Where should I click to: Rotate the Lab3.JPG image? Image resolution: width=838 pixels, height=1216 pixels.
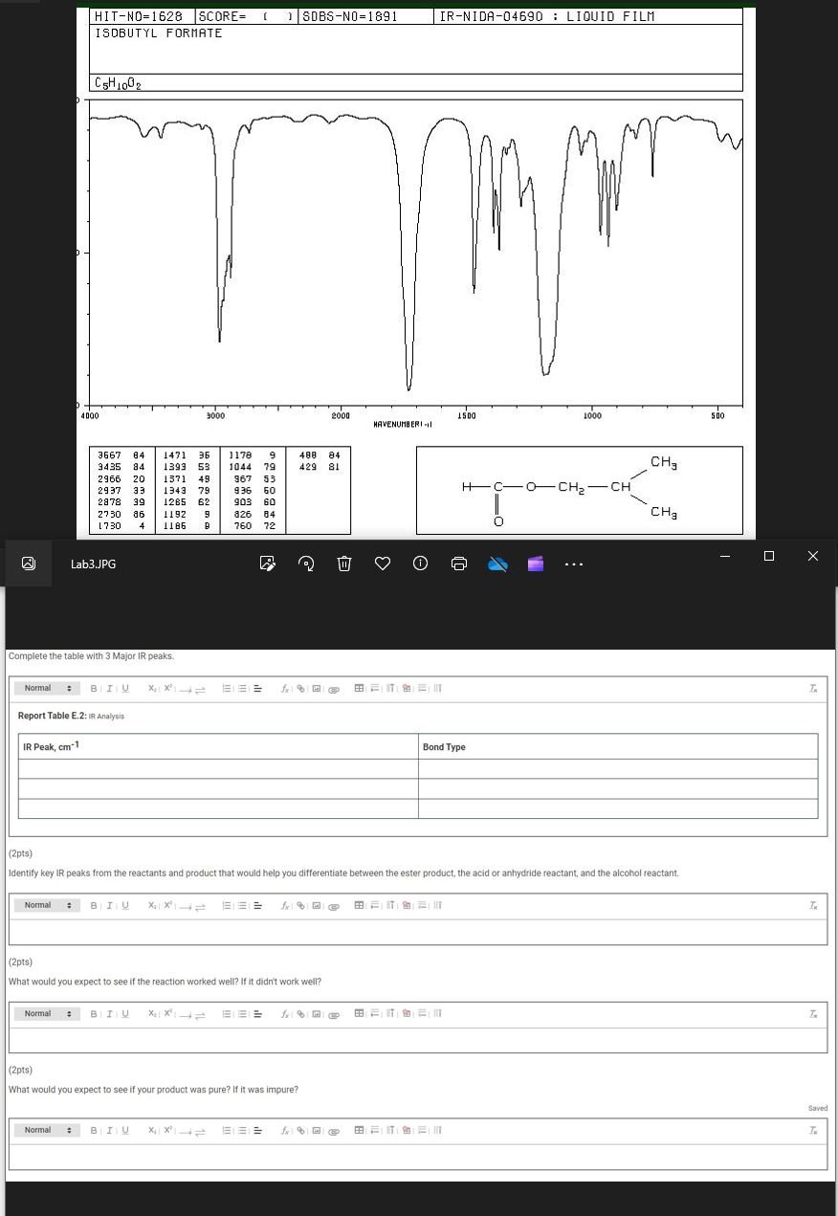click(306, 564)
